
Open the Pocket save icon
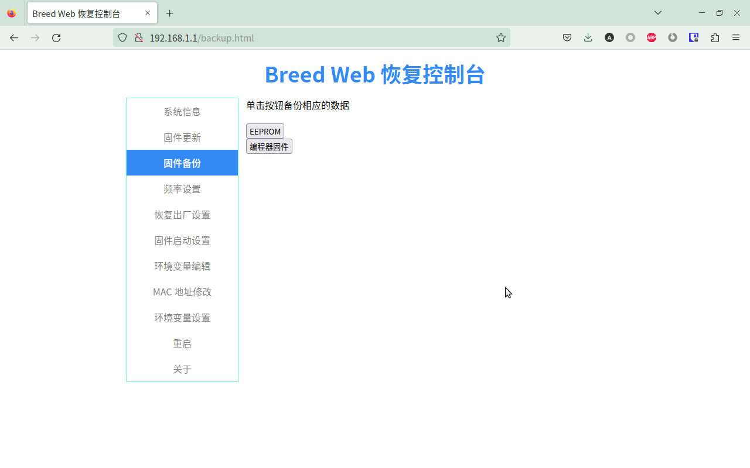[567, 37]
